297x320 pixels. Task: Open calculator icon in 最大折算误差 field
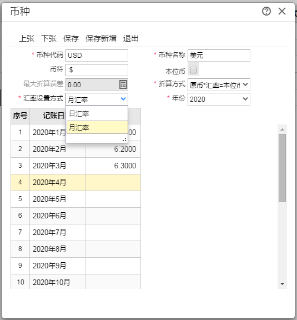[x=123, y=84]
